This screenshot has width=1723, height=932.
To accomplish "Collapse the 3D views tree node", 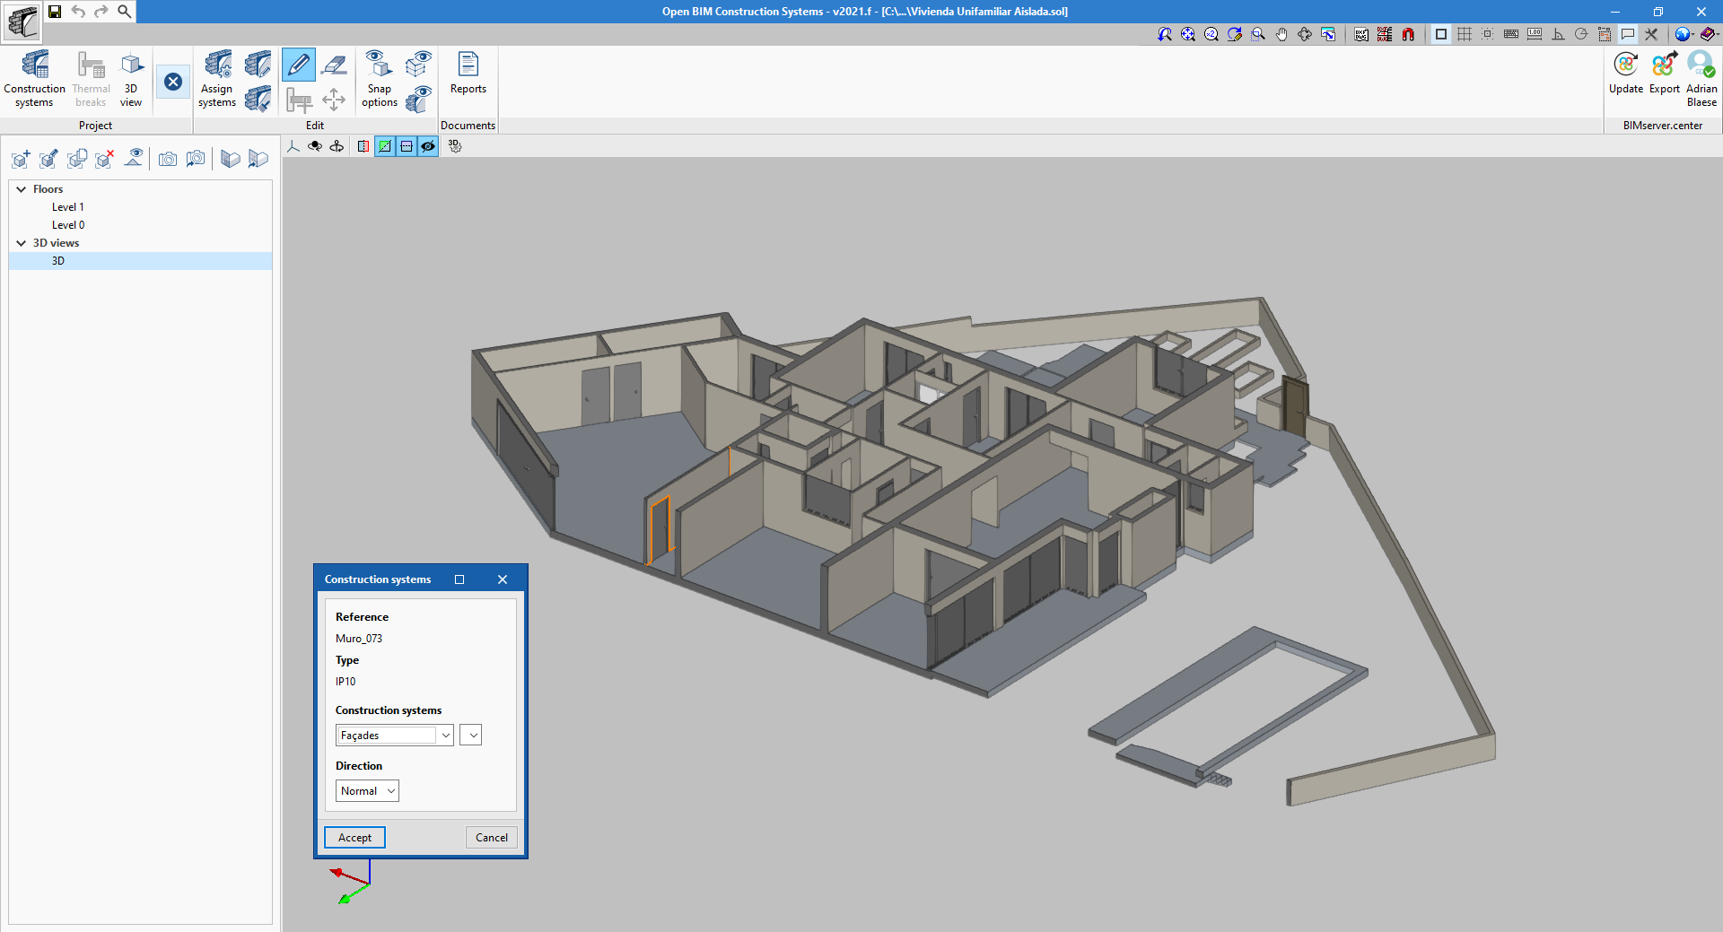I will tap(22, 243).
